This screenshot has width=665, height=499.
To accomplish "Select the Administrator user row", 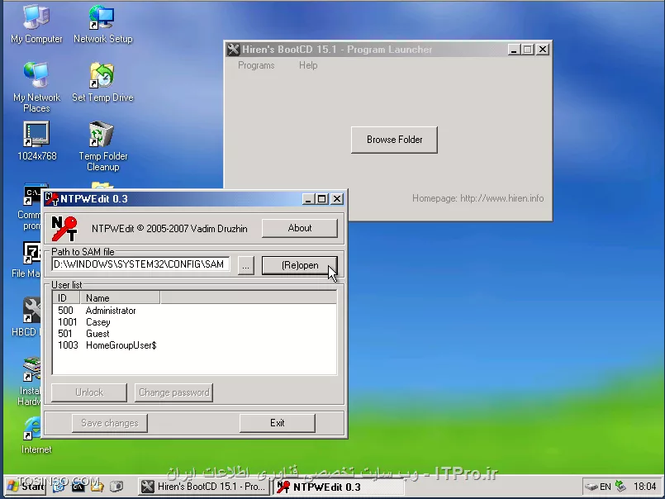I will (x=195, y=311).
